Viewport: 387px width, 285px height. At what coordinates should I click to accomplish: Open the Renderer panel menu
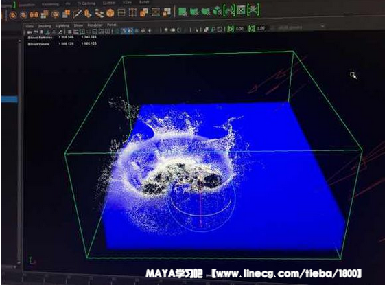[95, 25]
